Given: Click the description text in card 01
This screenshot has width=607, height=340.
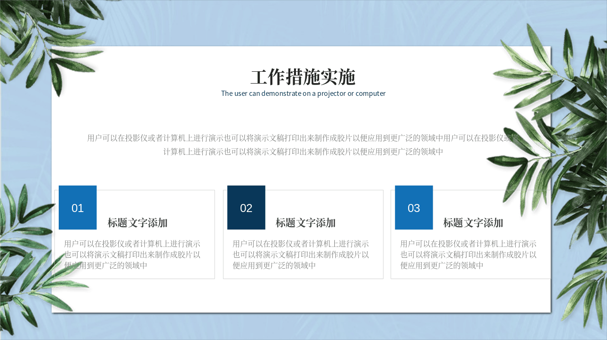Looking at the screenshot, I should pos(132,255).
